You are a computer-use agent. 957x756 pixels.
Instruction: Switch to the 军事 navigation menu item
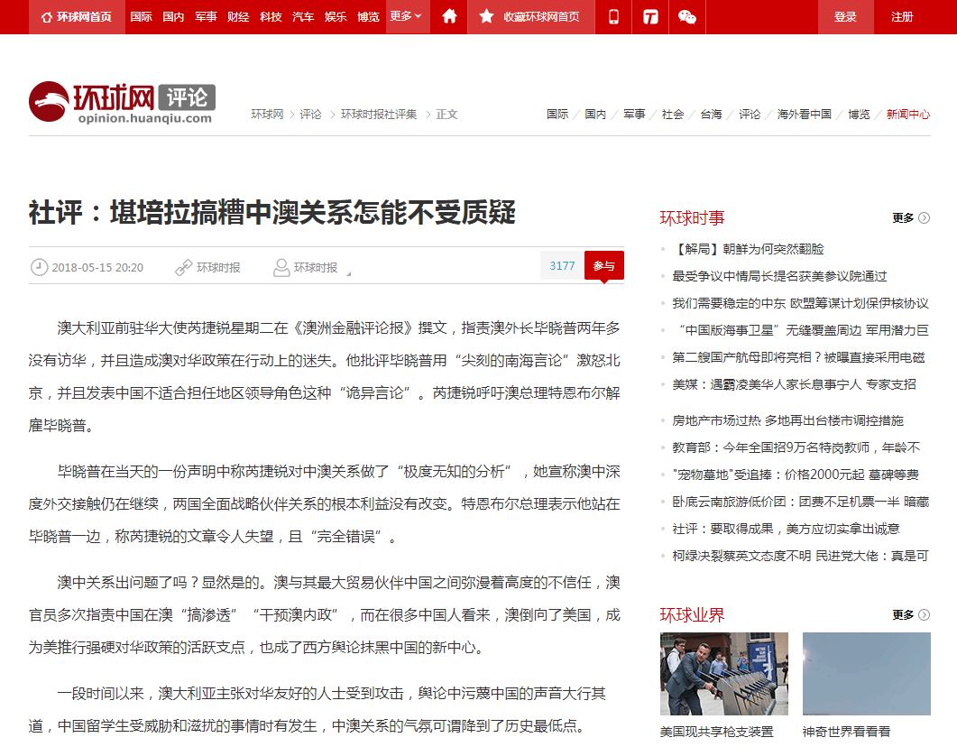tap(204, 16)
